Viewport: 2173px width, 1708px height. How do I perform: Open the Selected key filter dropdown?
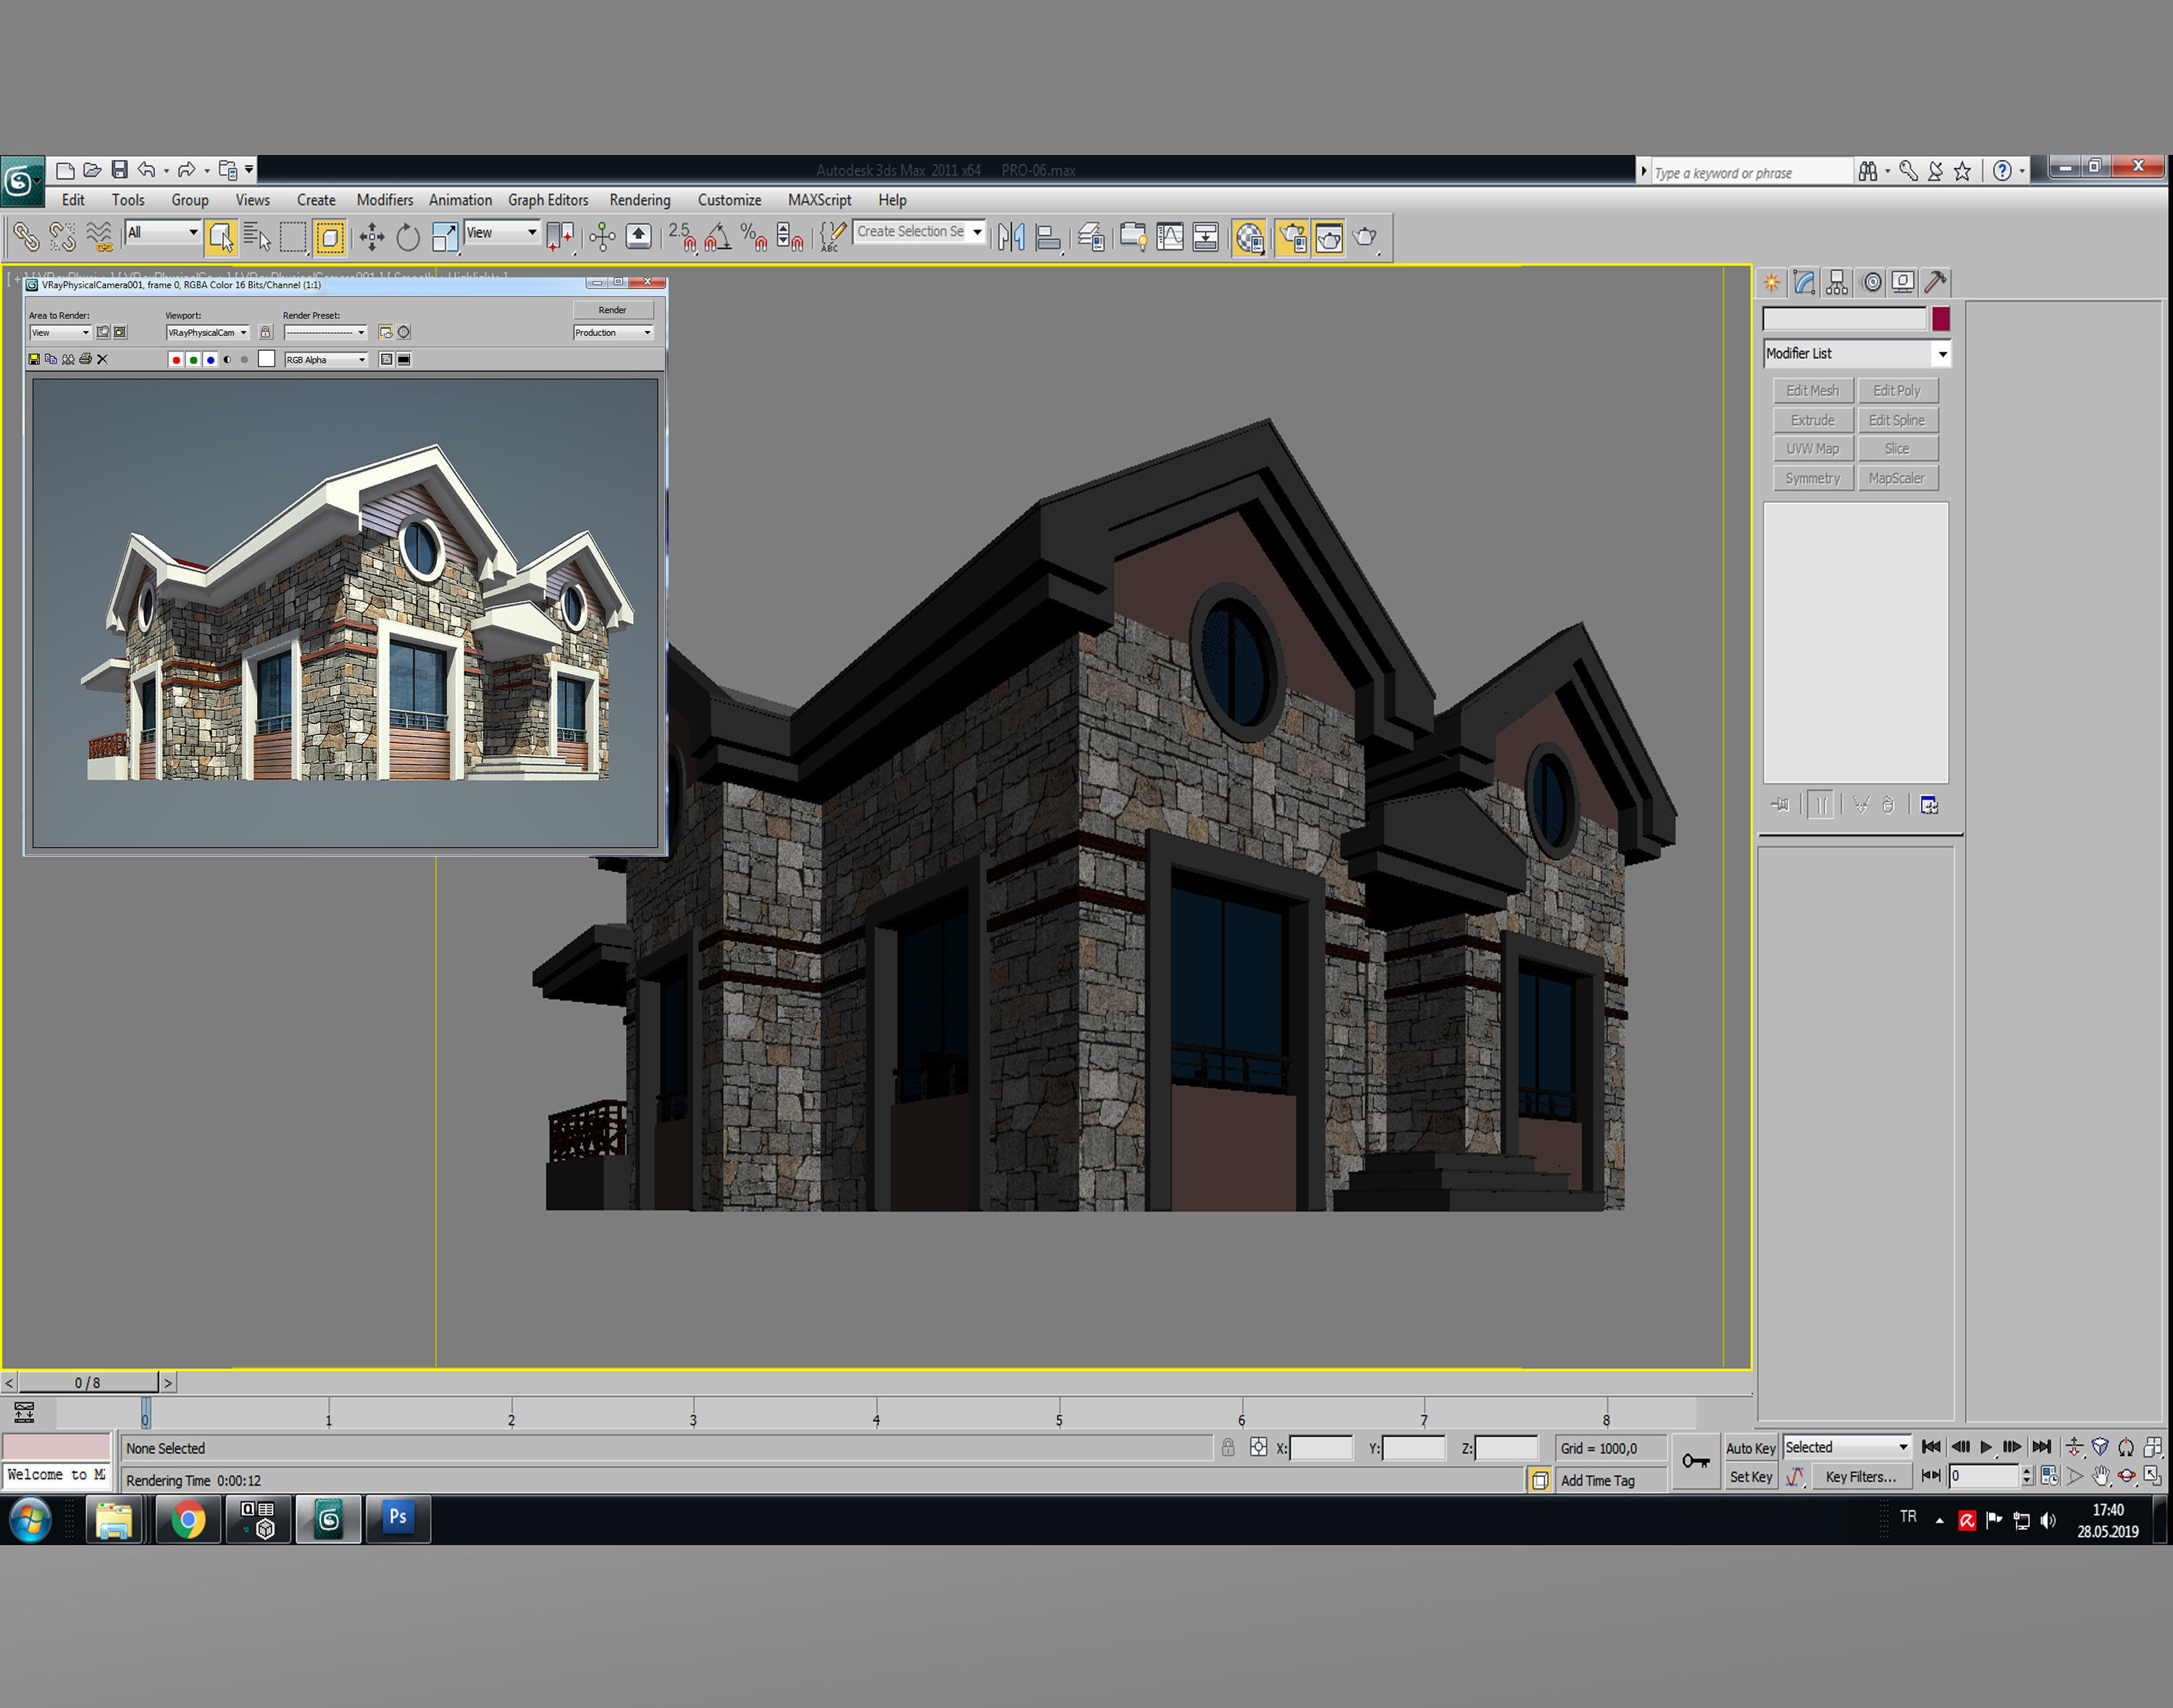pos(1847,1447)
